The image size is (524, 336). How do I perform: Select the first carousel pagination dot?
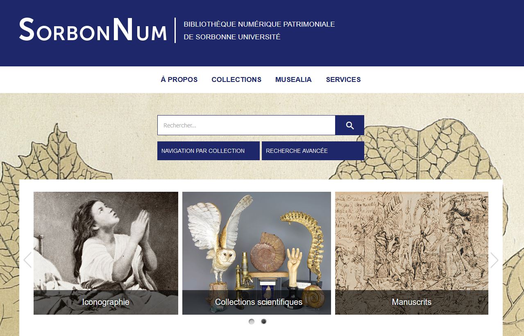click(x=252, y=322)
